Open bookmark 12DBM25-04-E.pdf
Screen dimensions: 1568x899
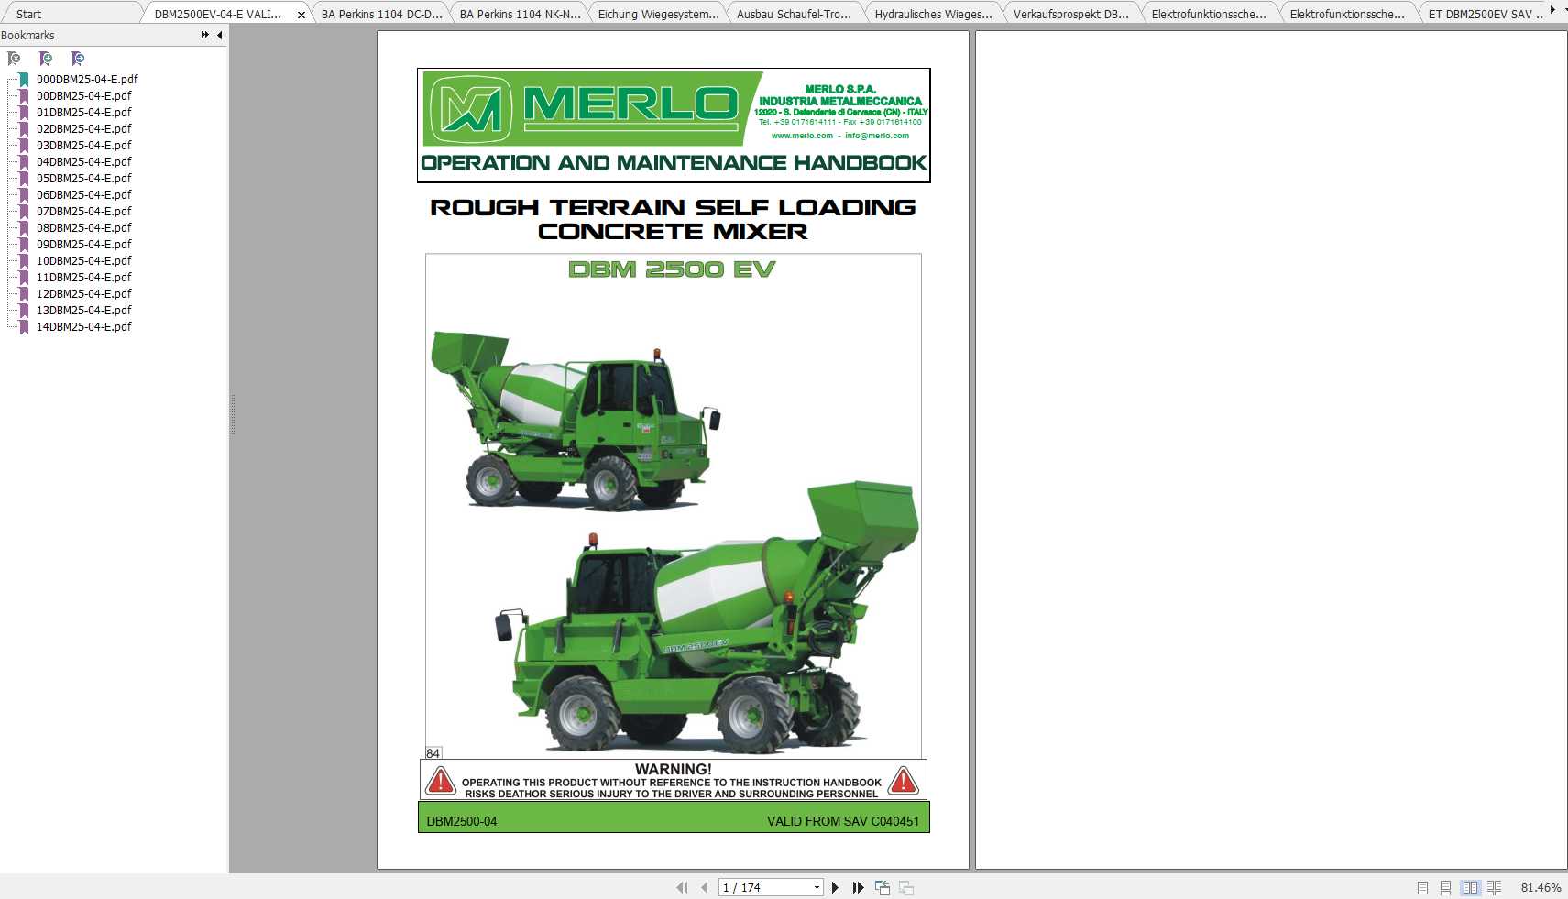click(x=84, y=293)
